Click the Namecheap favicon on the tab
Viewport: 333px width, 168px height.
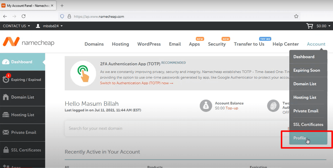(4, 5)
